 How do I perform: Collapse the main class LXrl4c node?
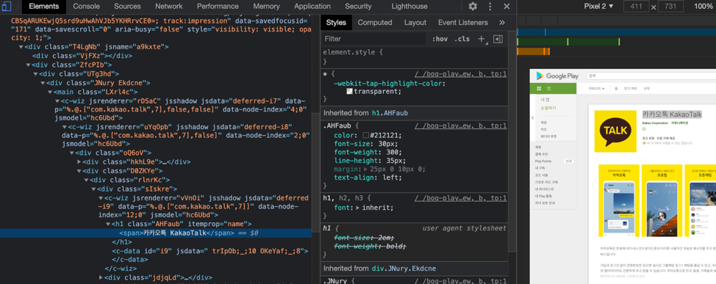[x=50, y=92]
